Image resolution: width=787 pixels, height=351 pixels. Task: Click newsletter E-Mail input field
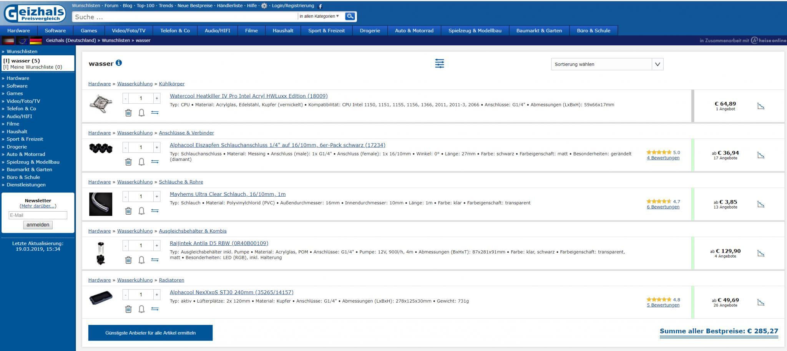pos(38,215)
